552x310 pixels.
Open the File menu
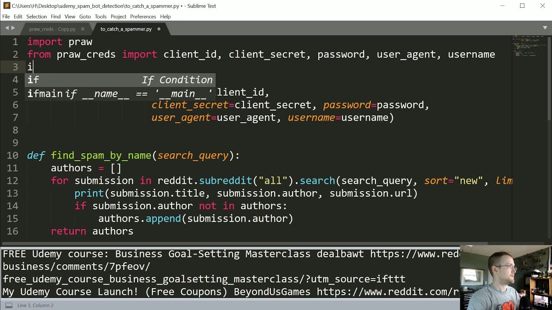(x=6, y=16)
